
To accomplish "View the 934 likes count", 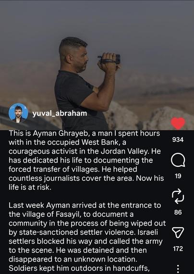I will (178, 139).
